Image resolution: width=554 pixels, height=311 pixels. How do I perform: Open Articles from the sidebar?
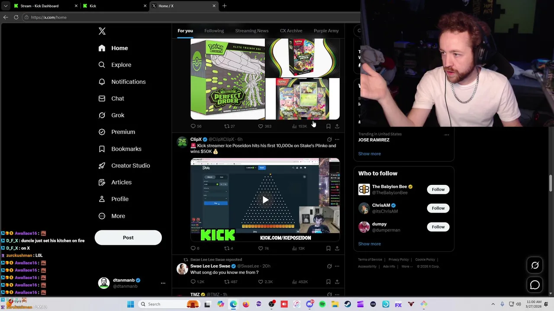[115, 182]
